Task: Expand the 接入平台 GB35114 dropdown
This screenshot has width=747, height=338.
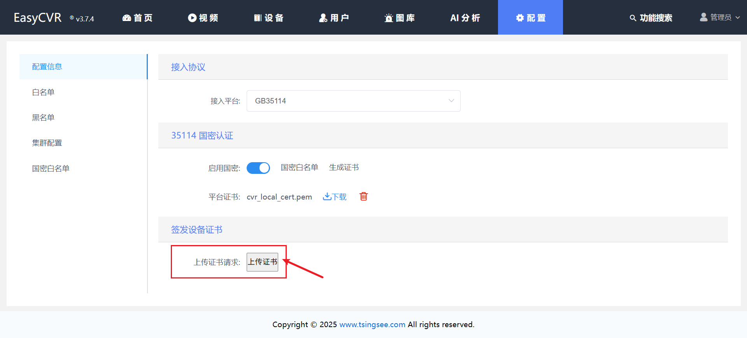Action: point(353,101)
